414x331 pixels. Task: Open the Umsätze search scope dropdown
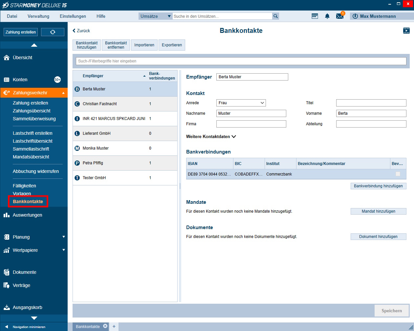156,16
